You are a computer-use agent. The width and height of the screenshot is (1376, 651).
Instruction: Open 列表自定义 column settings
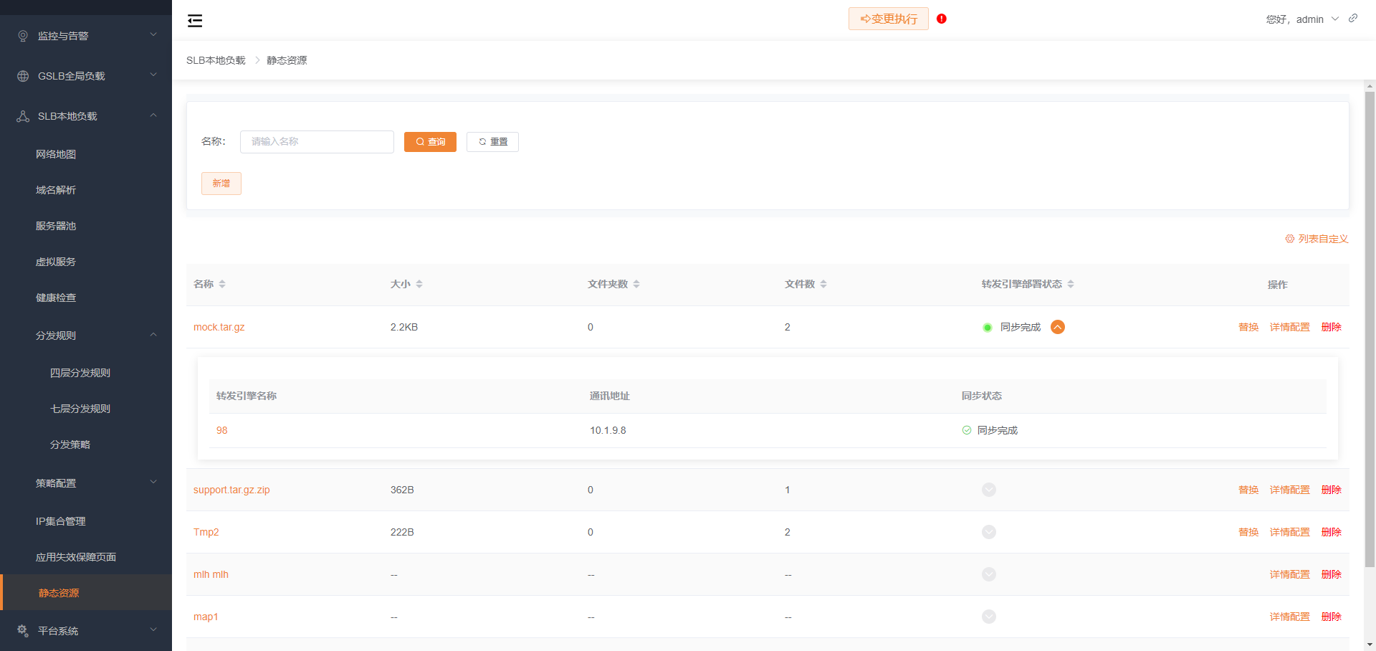pyautogui.click(x=1317, y=239)
